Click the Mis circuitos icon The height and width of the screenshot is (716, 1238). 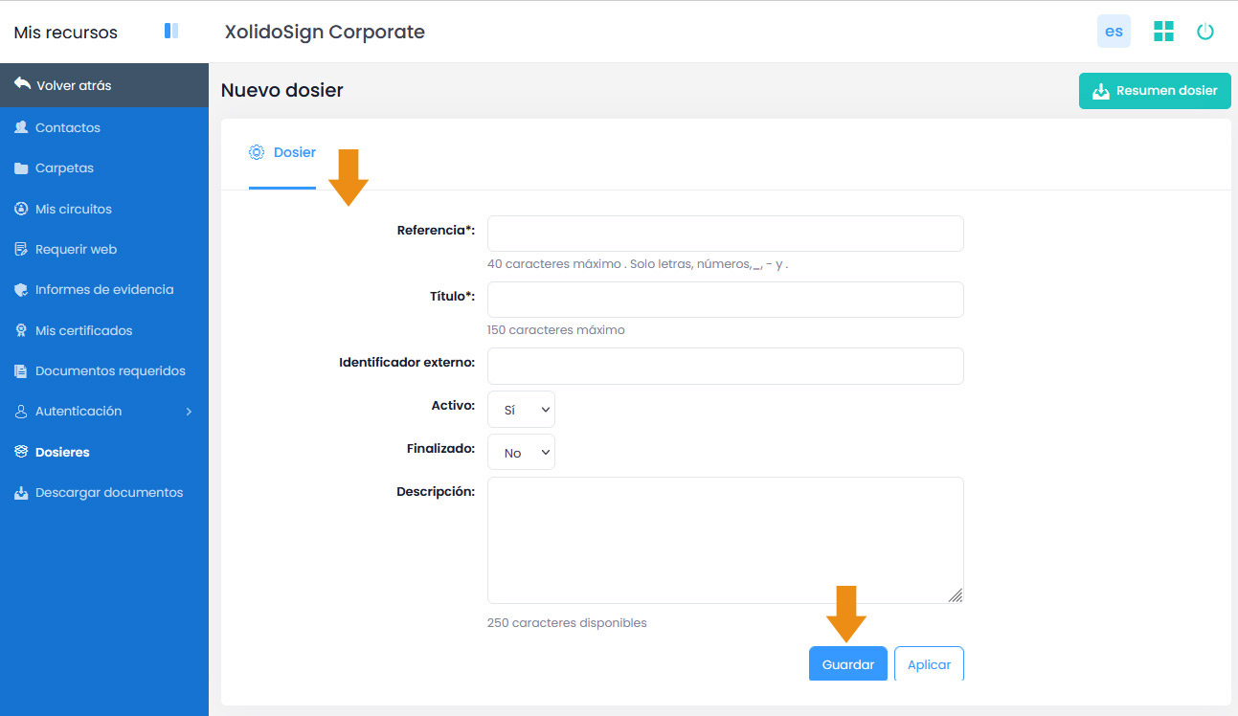21,209
